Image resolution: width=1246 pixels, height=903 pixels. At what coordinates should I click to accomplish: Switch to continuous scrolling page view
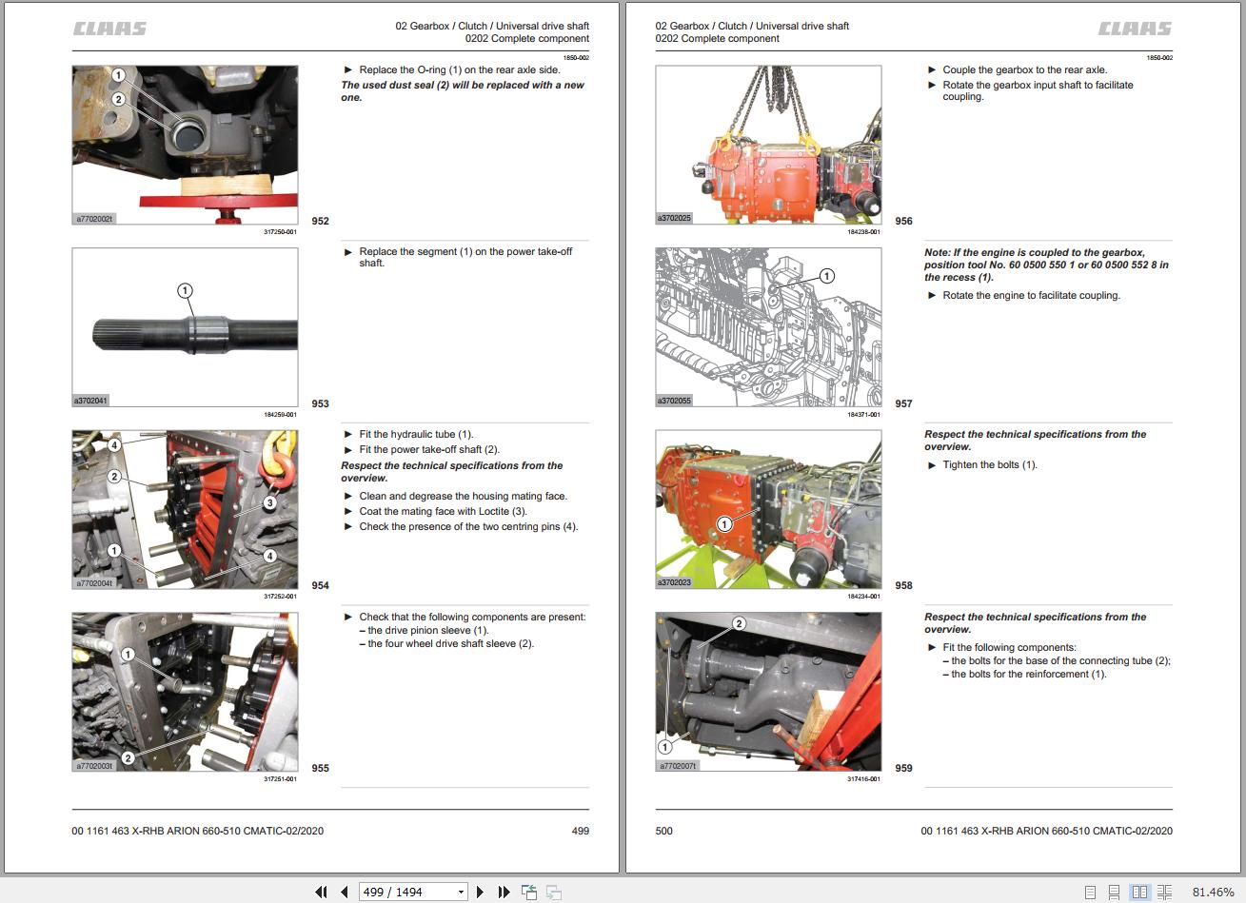click(x=1115, y=893)
